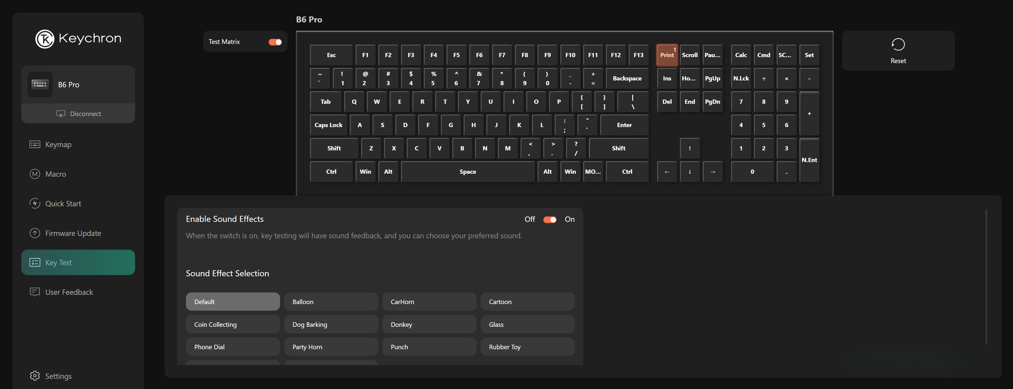Click the Scroll key
The height and width of the screenshot is (389, 1013).
click(x=690, y=55)
